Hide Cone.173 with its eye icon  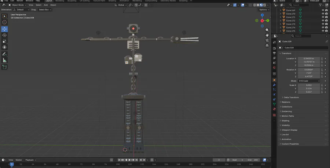click(323, 24)
